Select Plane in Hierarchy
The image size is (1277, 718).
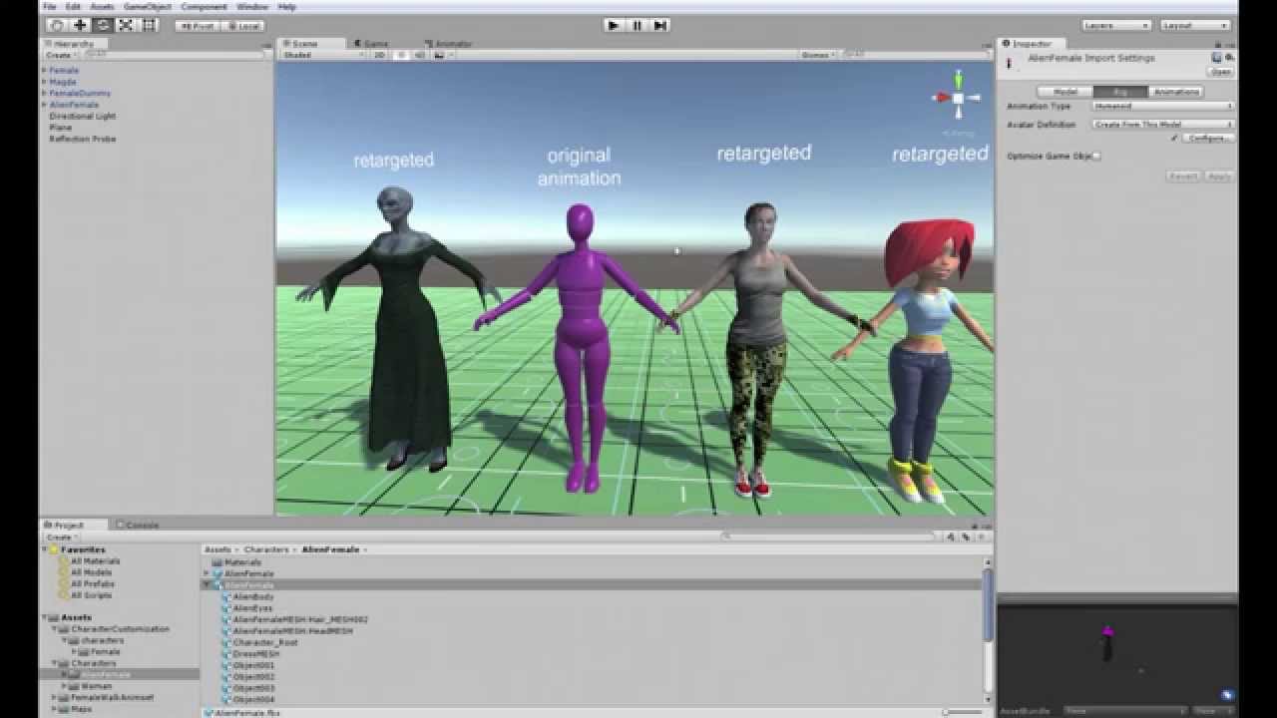click(x=60, y=128)
